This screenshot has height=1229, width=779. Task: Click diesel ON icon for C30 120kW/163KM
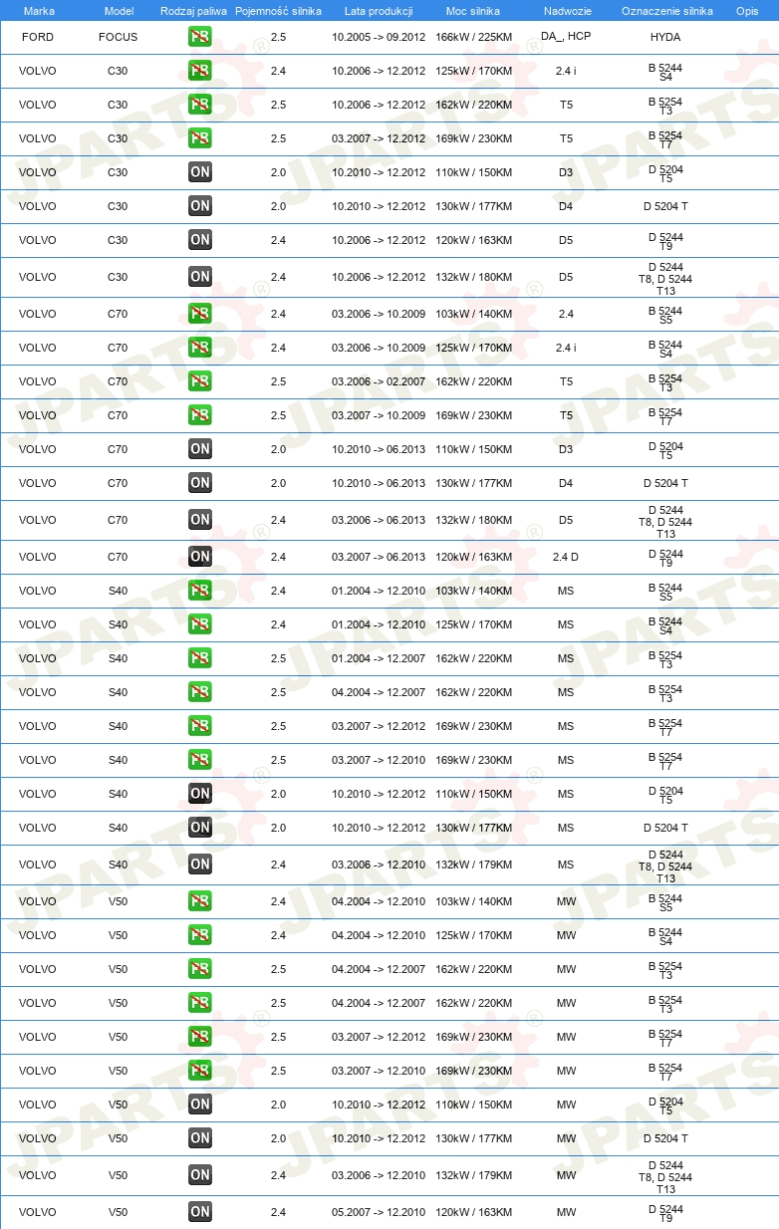pyautogui.click(x=200, y=240)
